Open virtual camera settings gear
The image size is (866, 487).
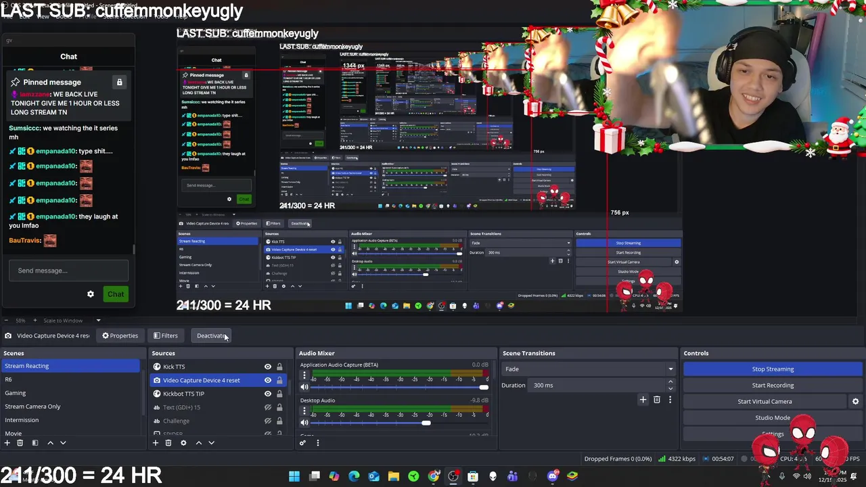click(855, 402)
